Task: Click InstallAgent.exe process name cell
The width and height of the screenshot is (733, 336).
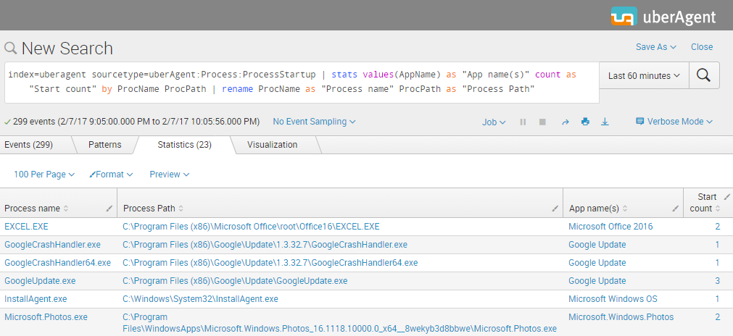Action: point(36,298)
